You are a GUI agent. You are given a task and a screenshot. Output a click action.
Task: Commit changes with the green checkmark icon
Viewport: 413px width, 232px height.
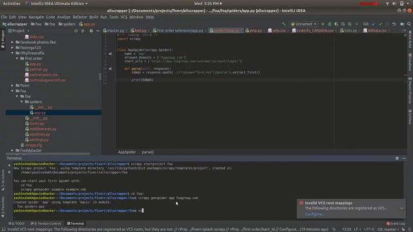[380, 24]
